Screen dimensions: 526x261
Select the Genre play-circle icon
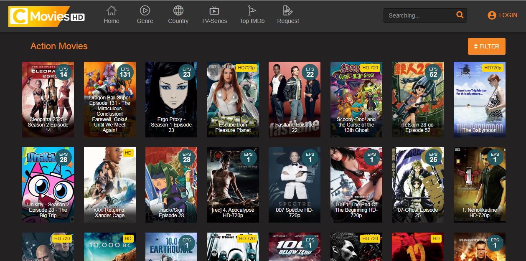coord(145,10)
